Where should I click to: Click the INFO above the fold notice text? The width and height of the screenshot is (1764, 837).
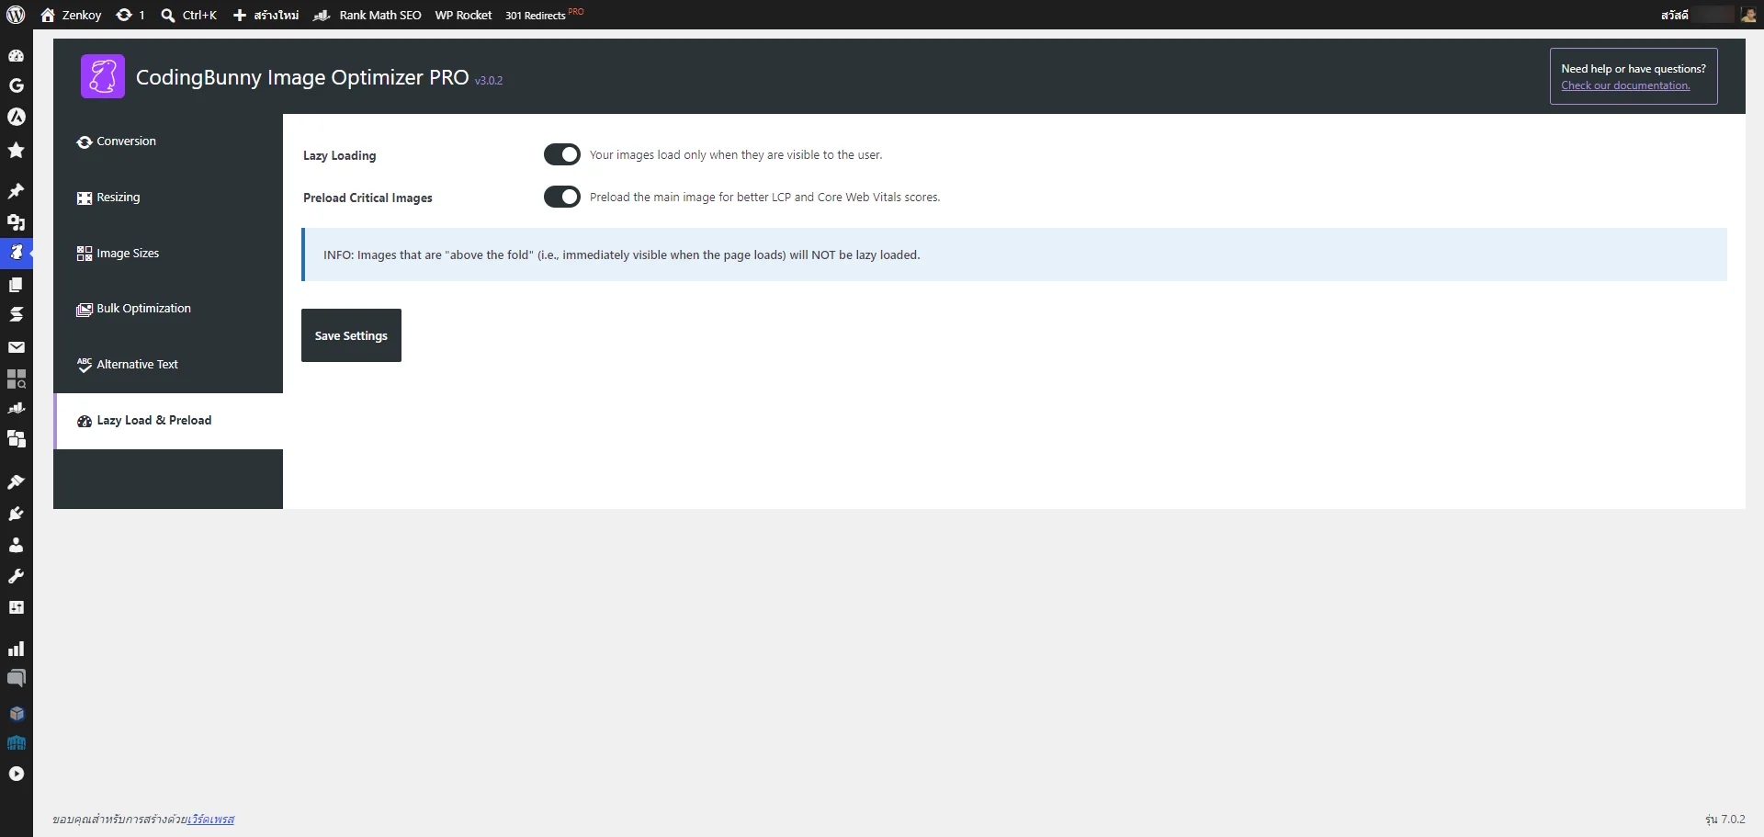[621, 254]
